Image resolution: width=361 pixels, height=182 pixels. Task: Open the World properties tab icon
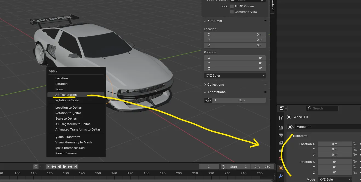(x=280, y=158)
